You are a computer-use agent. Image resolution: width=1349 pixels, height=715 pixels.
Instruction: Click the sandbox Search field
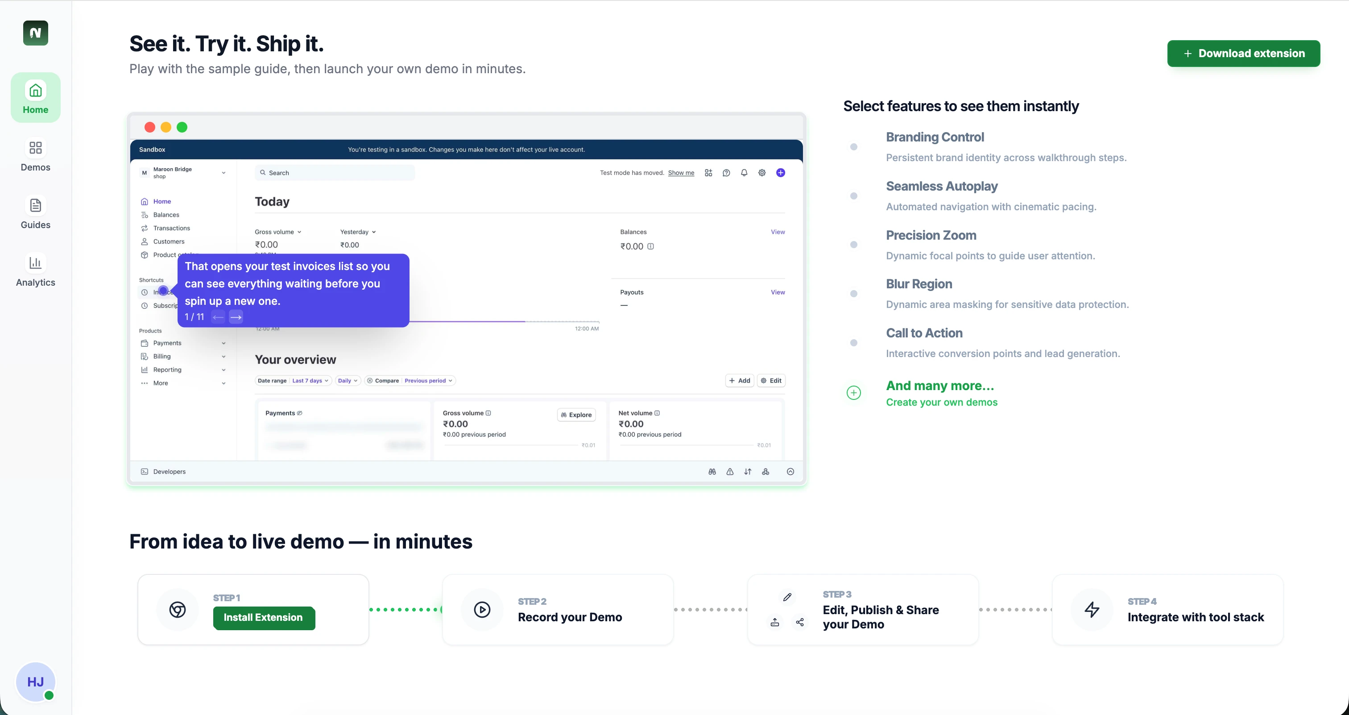coord(335,173)
